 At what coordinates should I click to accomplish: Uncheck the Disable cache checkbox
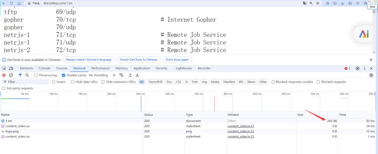[x=63, y=75]
